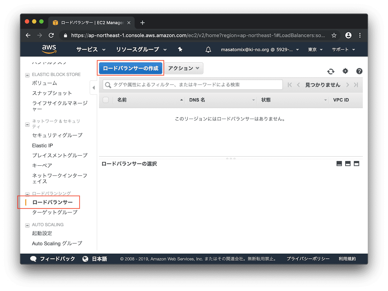The height and width of the screenshot is (291, 388).
Task: Go to last page of results
Action: pyautogui.click(x=356, y=85)
